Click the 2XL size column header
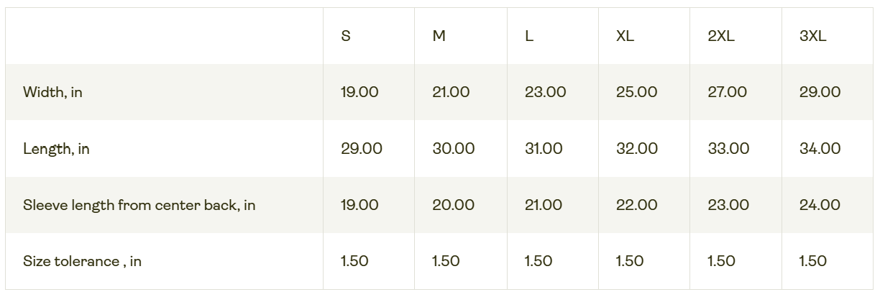880x292 pixels. pos(720,36)
